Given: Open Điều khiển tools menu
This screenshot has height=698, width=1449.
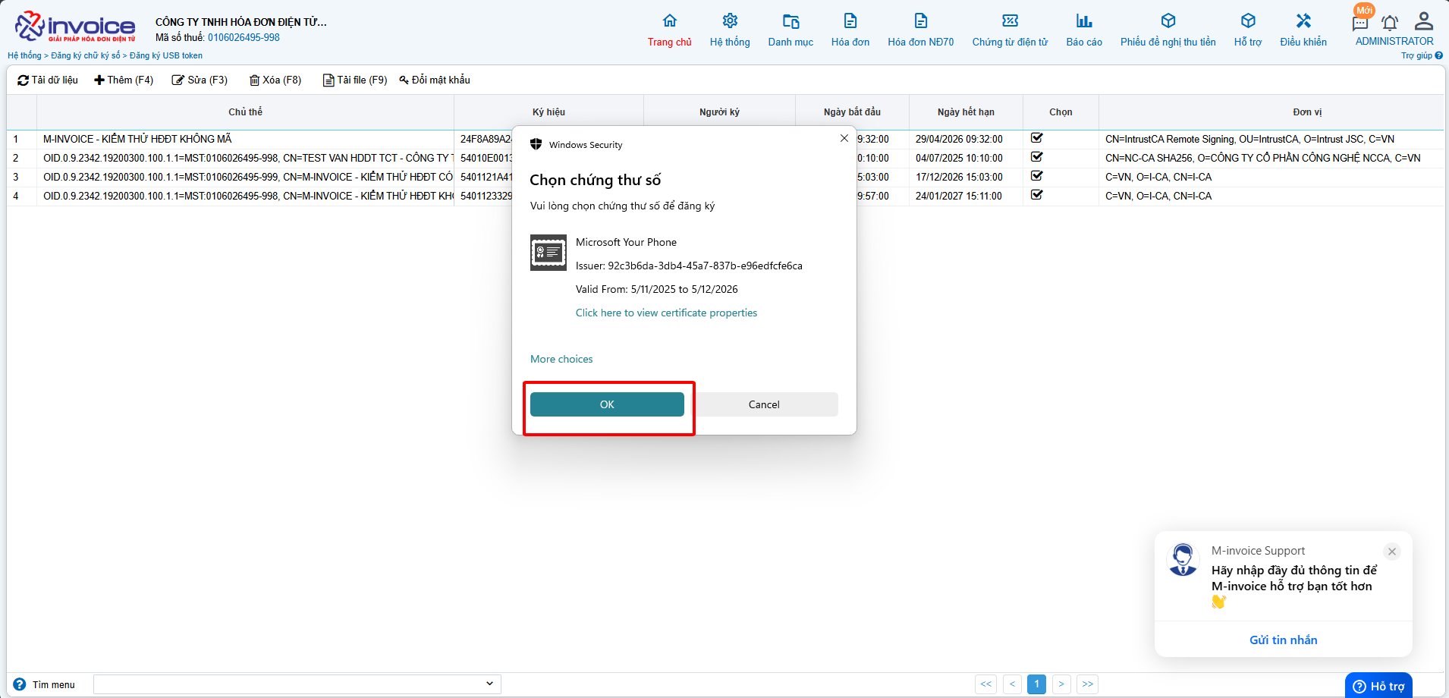Looking at the screenshot, I should 1303,21.
